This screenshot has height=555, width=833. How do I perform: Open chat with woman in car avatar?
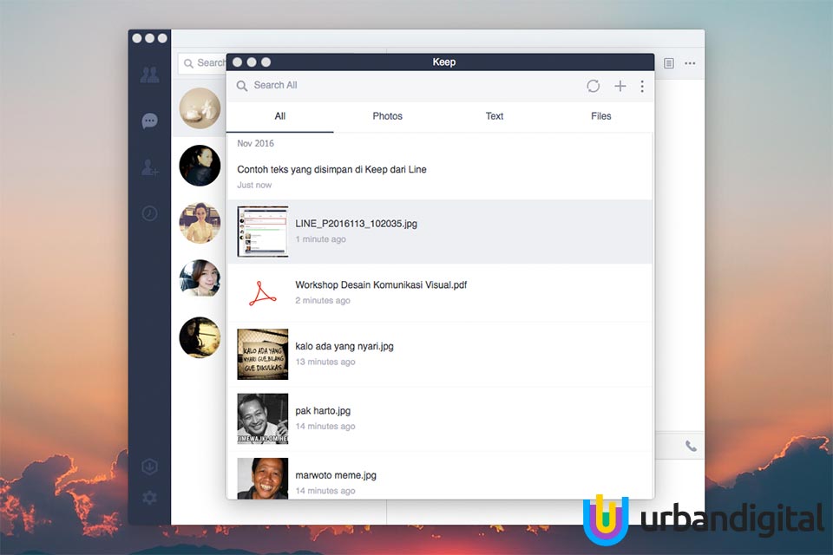[200, 280]
